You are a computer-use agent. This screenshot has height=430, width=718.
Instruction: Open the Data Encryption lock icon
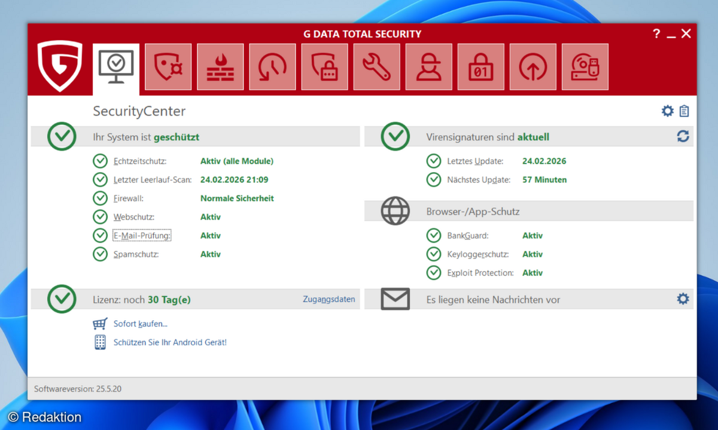click(x=480, y=66)
